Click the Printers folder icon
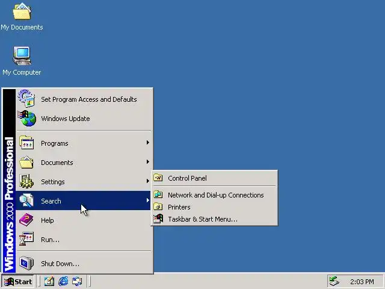Image resolution: width=385 pixels, height=289 pixels. (158, 207)
